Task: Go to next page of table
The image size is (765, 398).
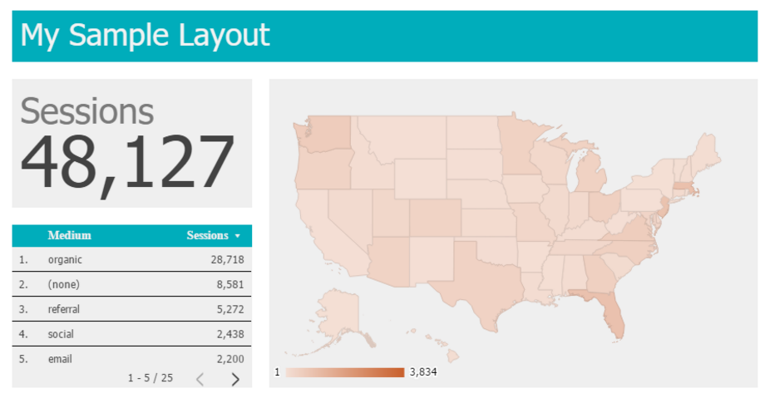Action: click(235, 379)
